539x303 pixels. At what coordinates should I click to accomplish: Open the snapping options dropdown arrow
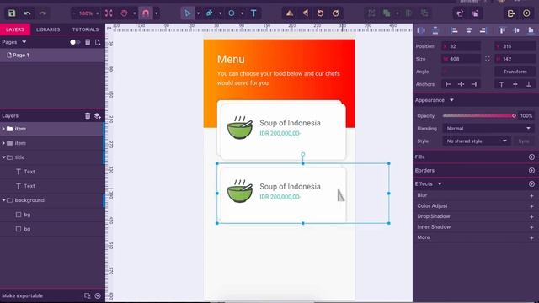tap(157, 13)
